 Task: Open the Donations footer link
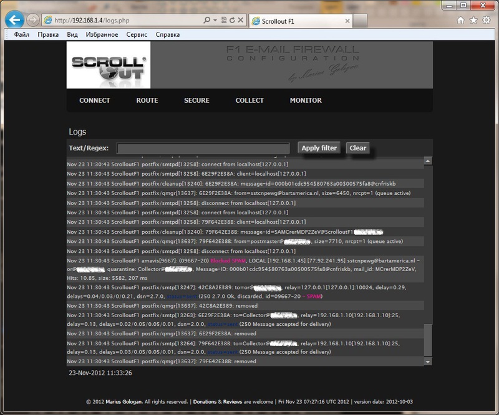(205, 402)
